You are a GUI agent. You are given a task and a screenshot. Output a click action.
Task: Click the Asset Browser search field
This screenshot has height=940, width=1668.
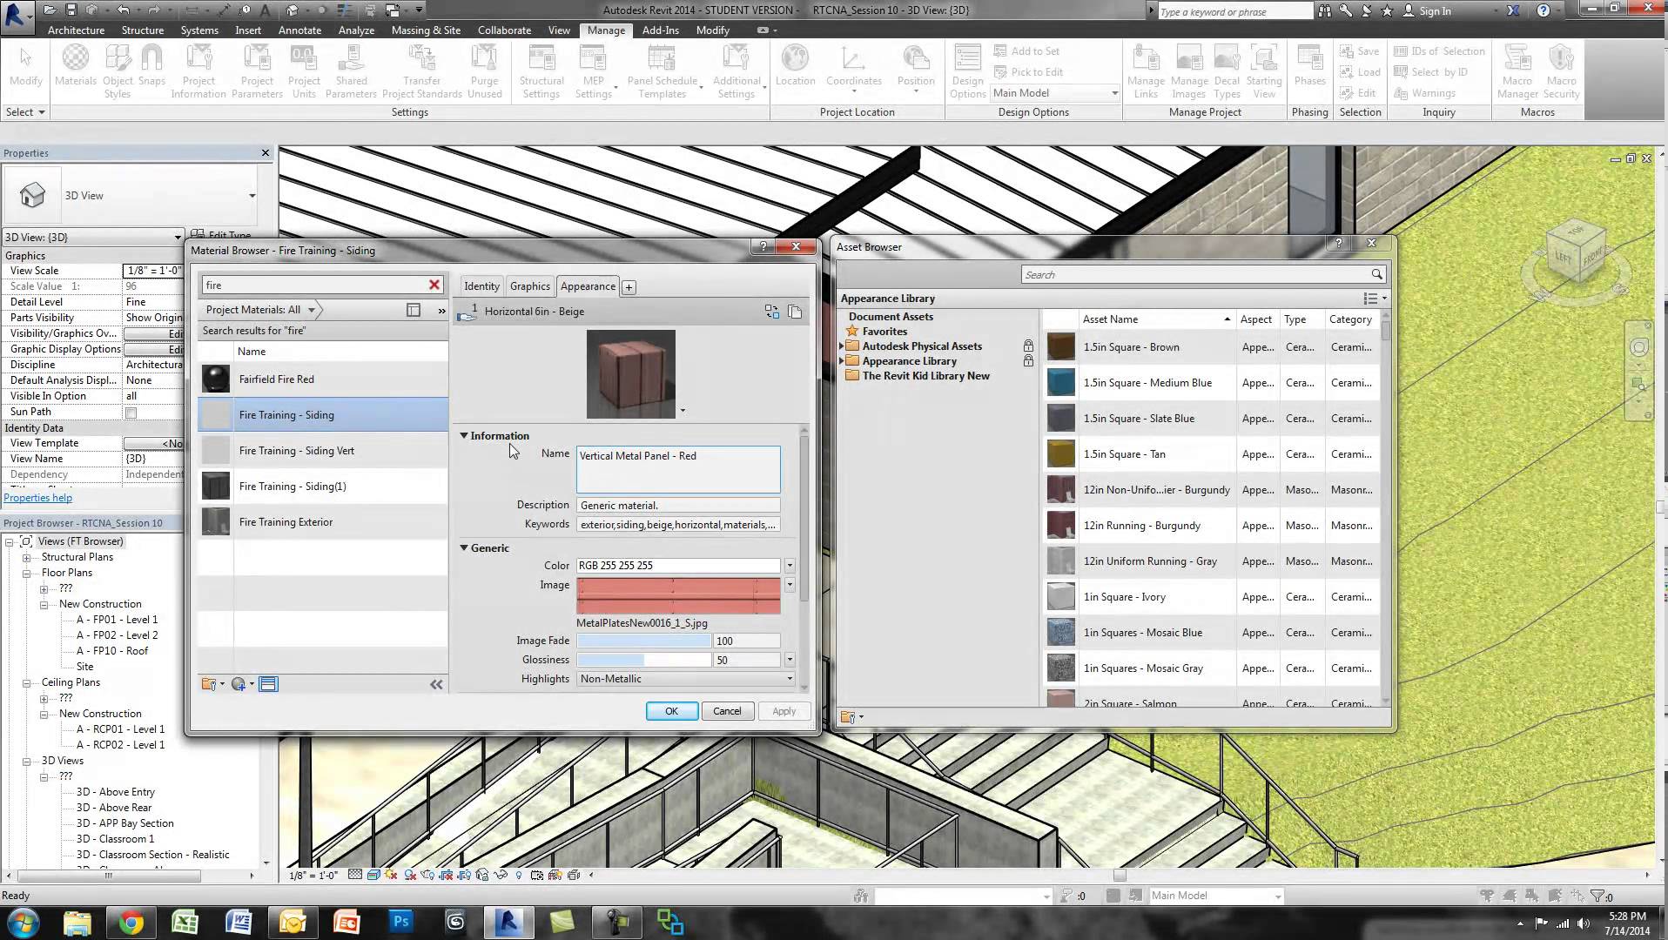pos(1194,274)
